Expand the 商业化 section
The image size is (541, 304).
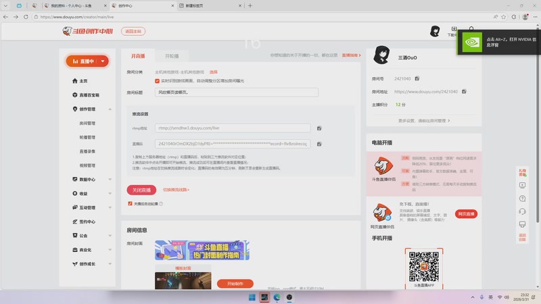pos(110,249)
